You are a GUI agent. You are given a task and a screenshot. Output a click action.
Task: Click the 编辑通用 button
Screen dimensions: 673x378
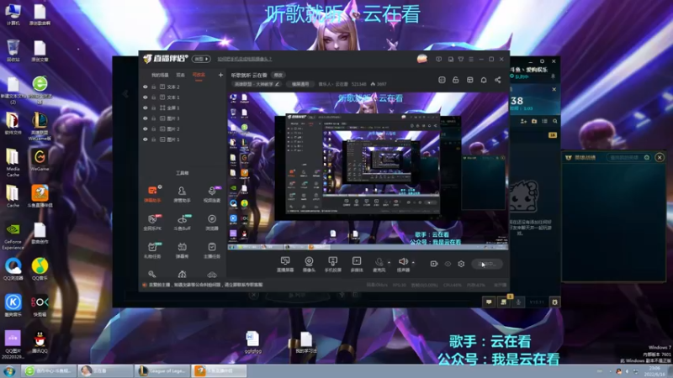[x=300, y=85]
